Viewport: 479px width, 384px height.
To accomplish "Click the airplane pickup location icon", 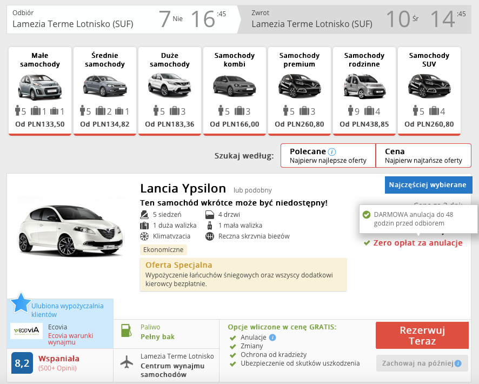I will click(x=126, y=362).
